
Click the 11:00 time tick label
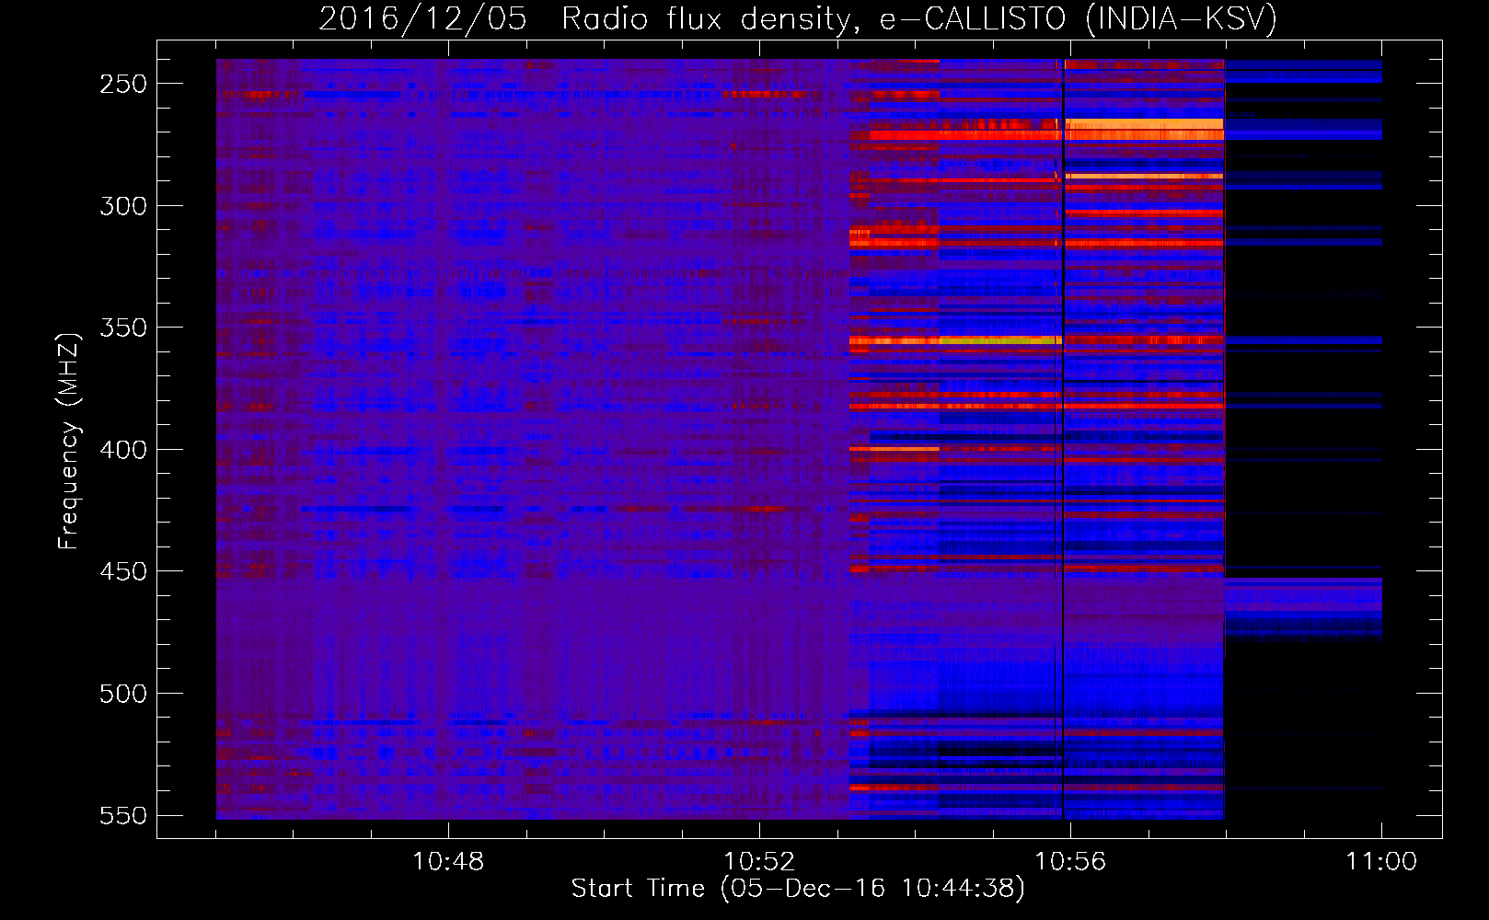pos(1381,862)
